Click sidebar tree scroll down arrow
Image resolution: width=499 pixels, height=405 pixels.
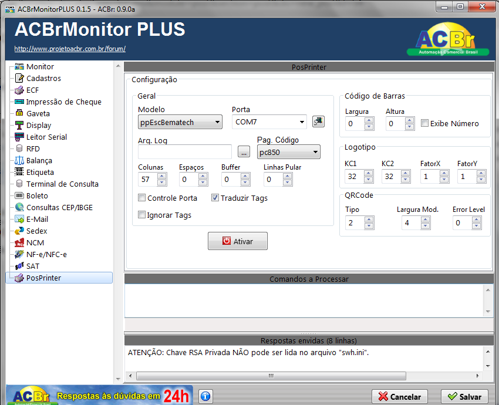click(x=118, y=379)
